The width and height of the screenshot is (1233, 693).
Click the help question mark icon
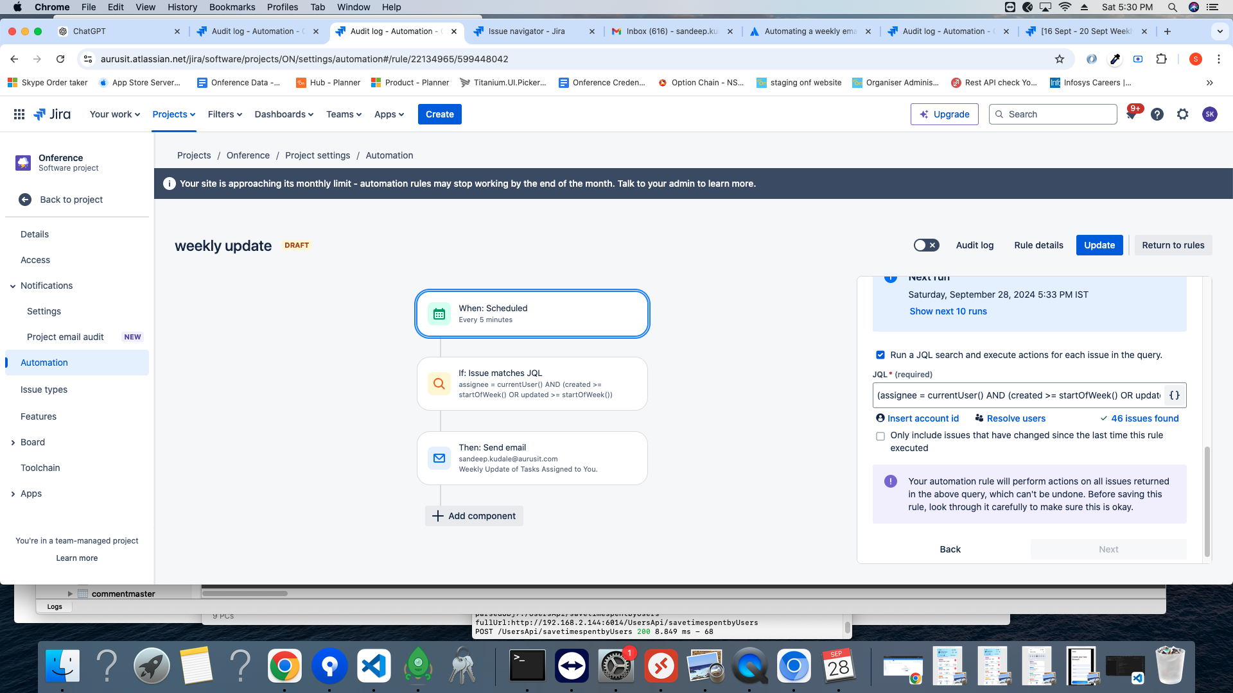click(x=1157, y=114)
